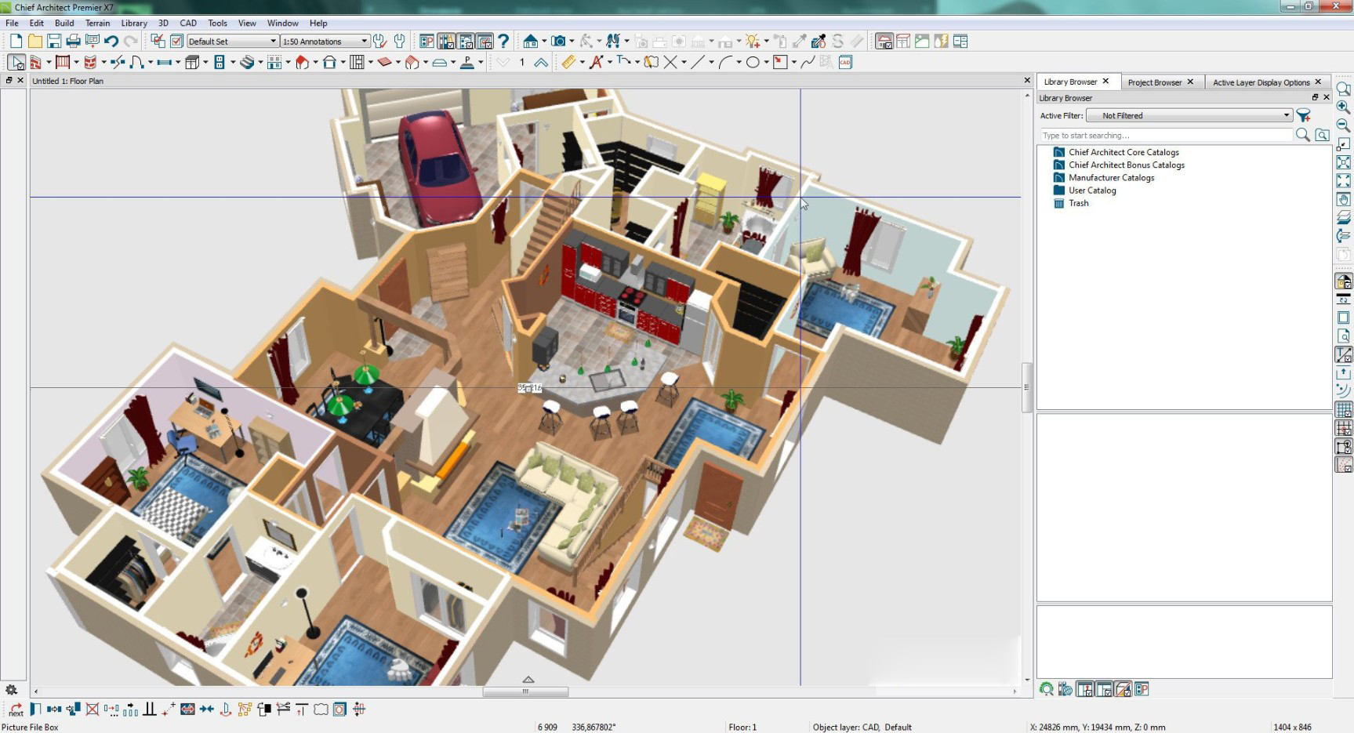1354x733 pixels.
Task: Open the Terrain menu
Action: click(x=98, y=23)
